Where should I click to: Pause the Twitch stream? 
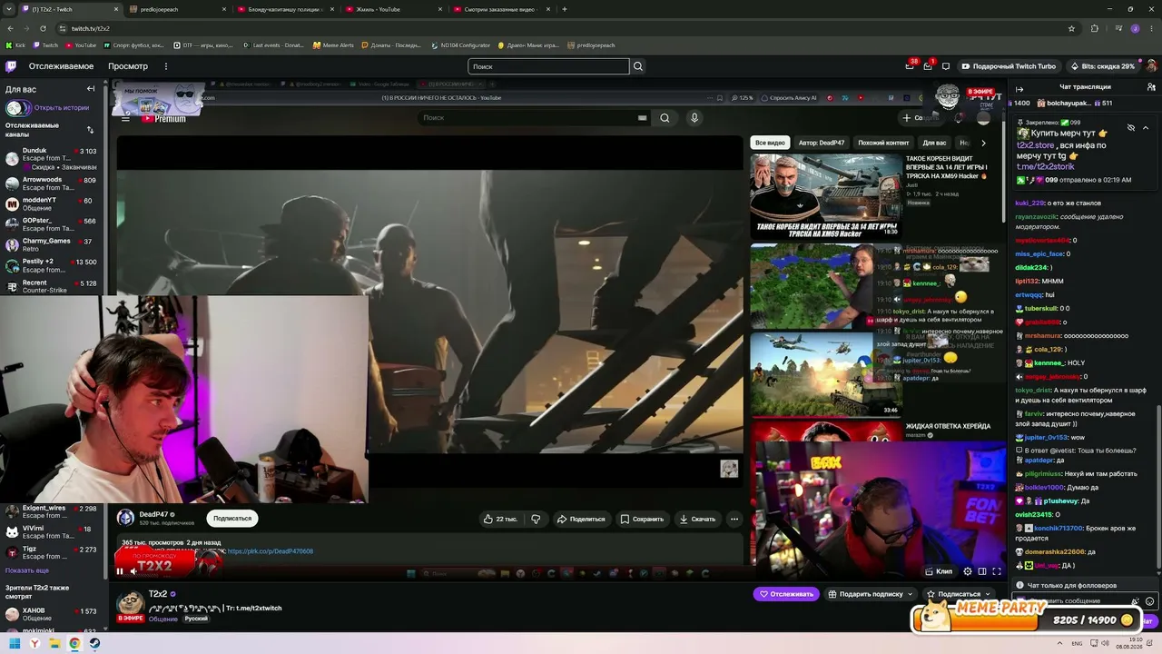[119, 571]
